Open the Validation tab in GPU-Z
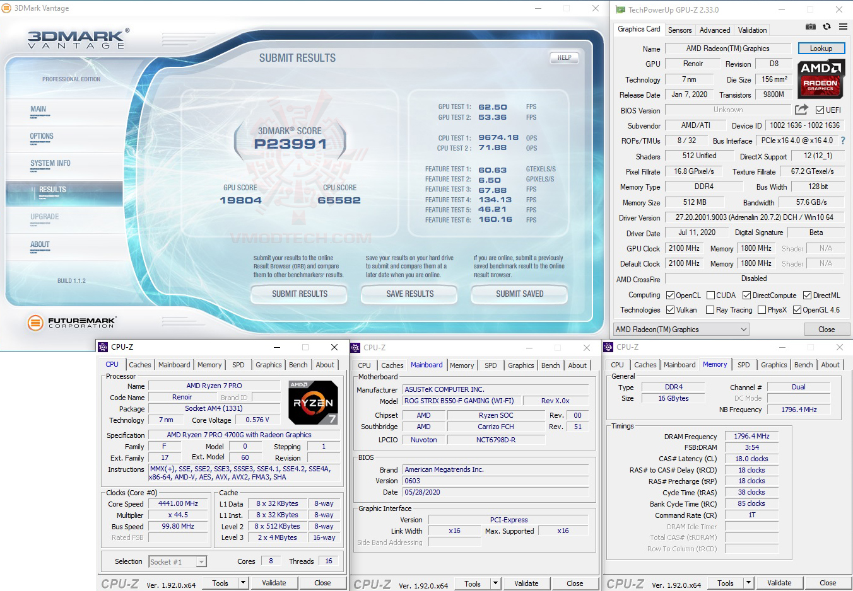The width and height of the screenshot is (853, 591). pos(752,30)
